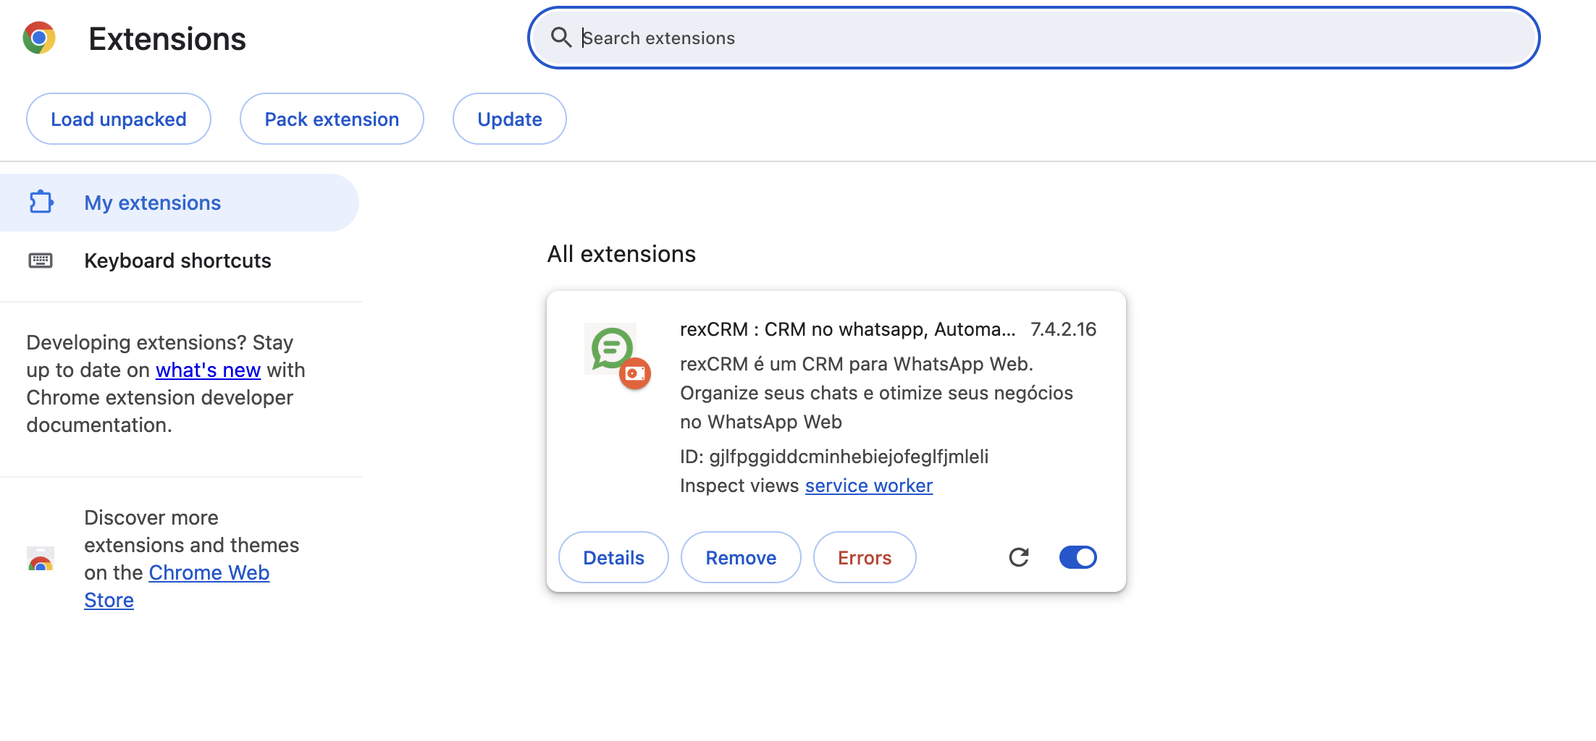Click the Keyboard shortcuts keyboard icon
Screen dimensions: 1596x741
(x=41, y=260)
